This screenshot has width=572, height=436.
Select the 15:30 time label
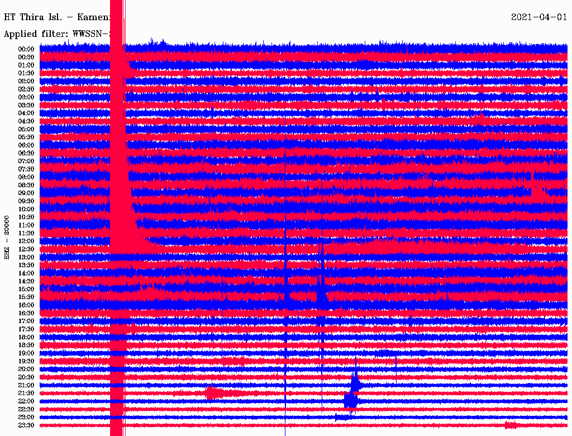tap(26, 297)
